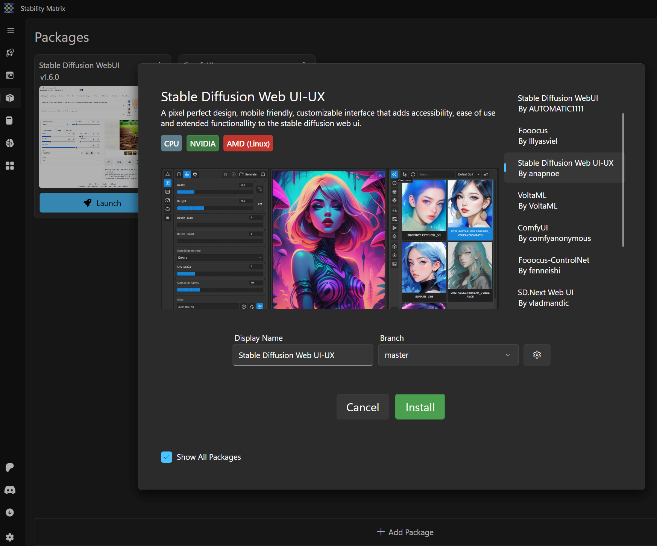Click the Cancel button
Viewport: 657px width, 546px height.
[363, 407]
